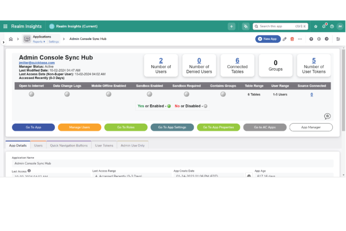This screenshot has height=231, width=346.
Task: Click the home icon in breadcrumb
Action: pos(11,39)
